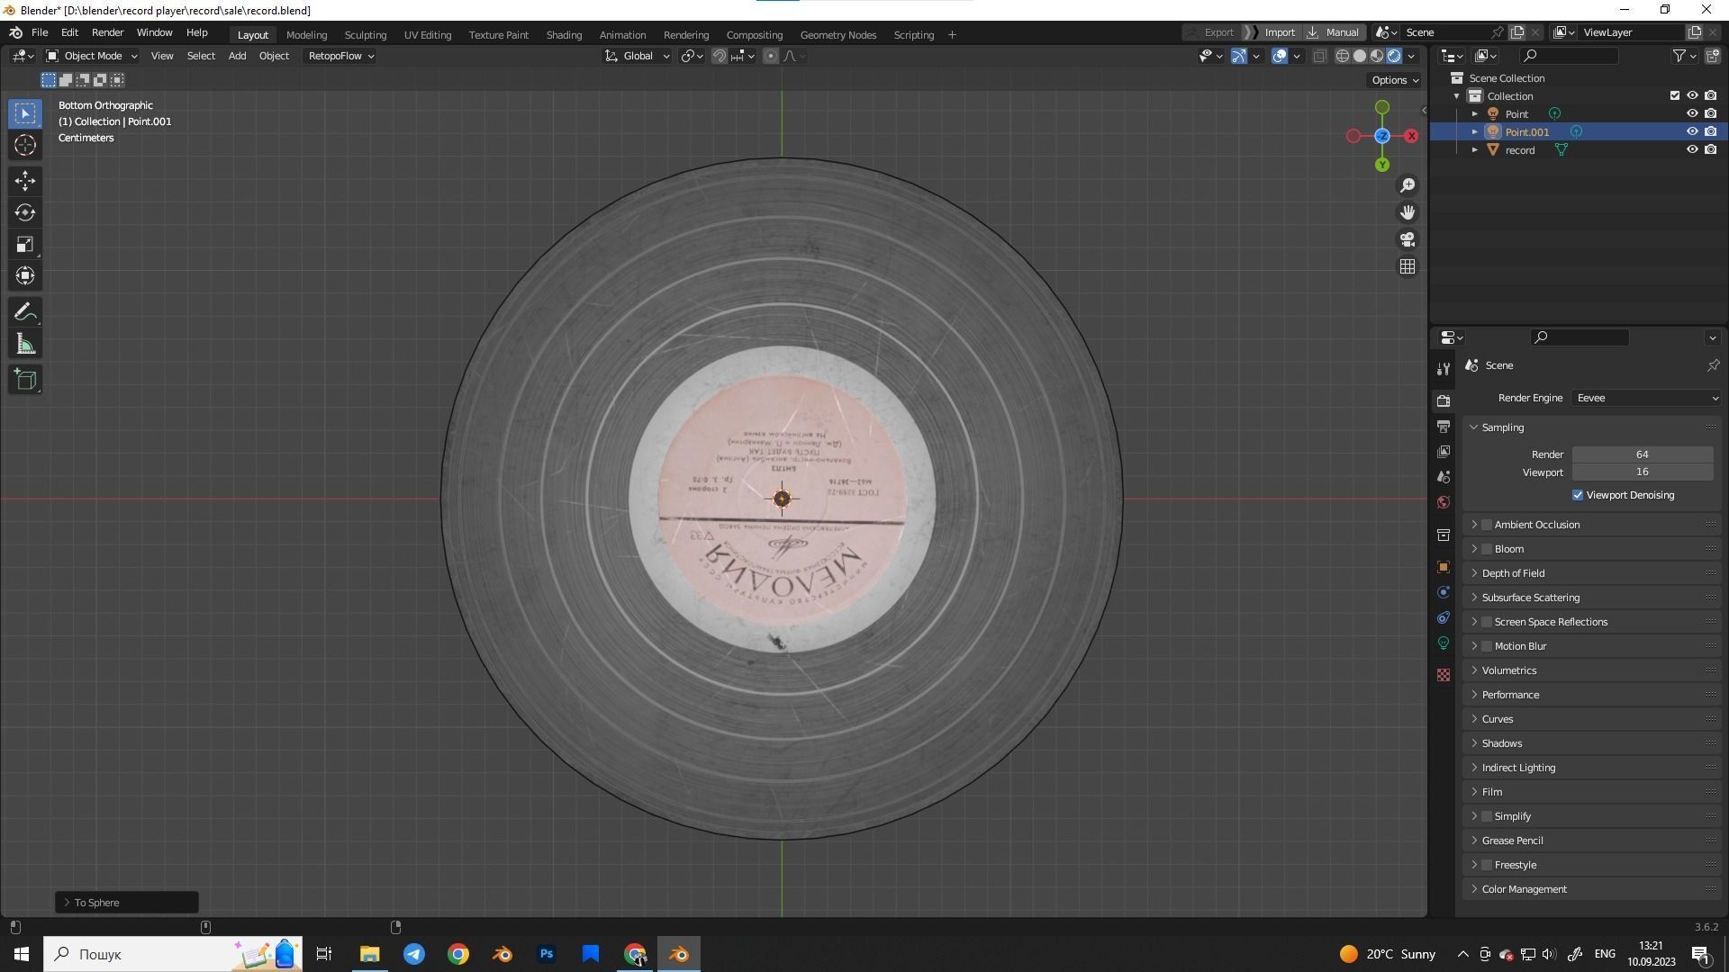Enable Bloom checkbox
This screenshot has width=1729, height=972.
pos(1487,549)
